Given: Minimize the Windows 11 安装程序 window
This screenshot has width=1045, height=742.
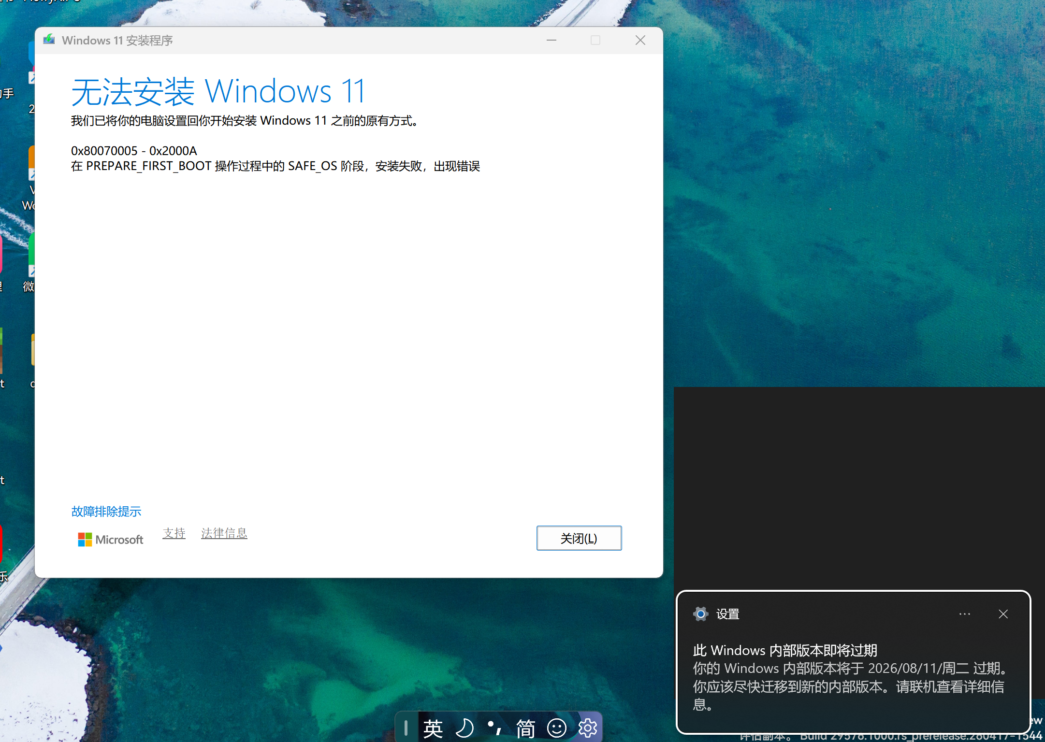Looking at the screenshot, I should [x=552, y=40].
